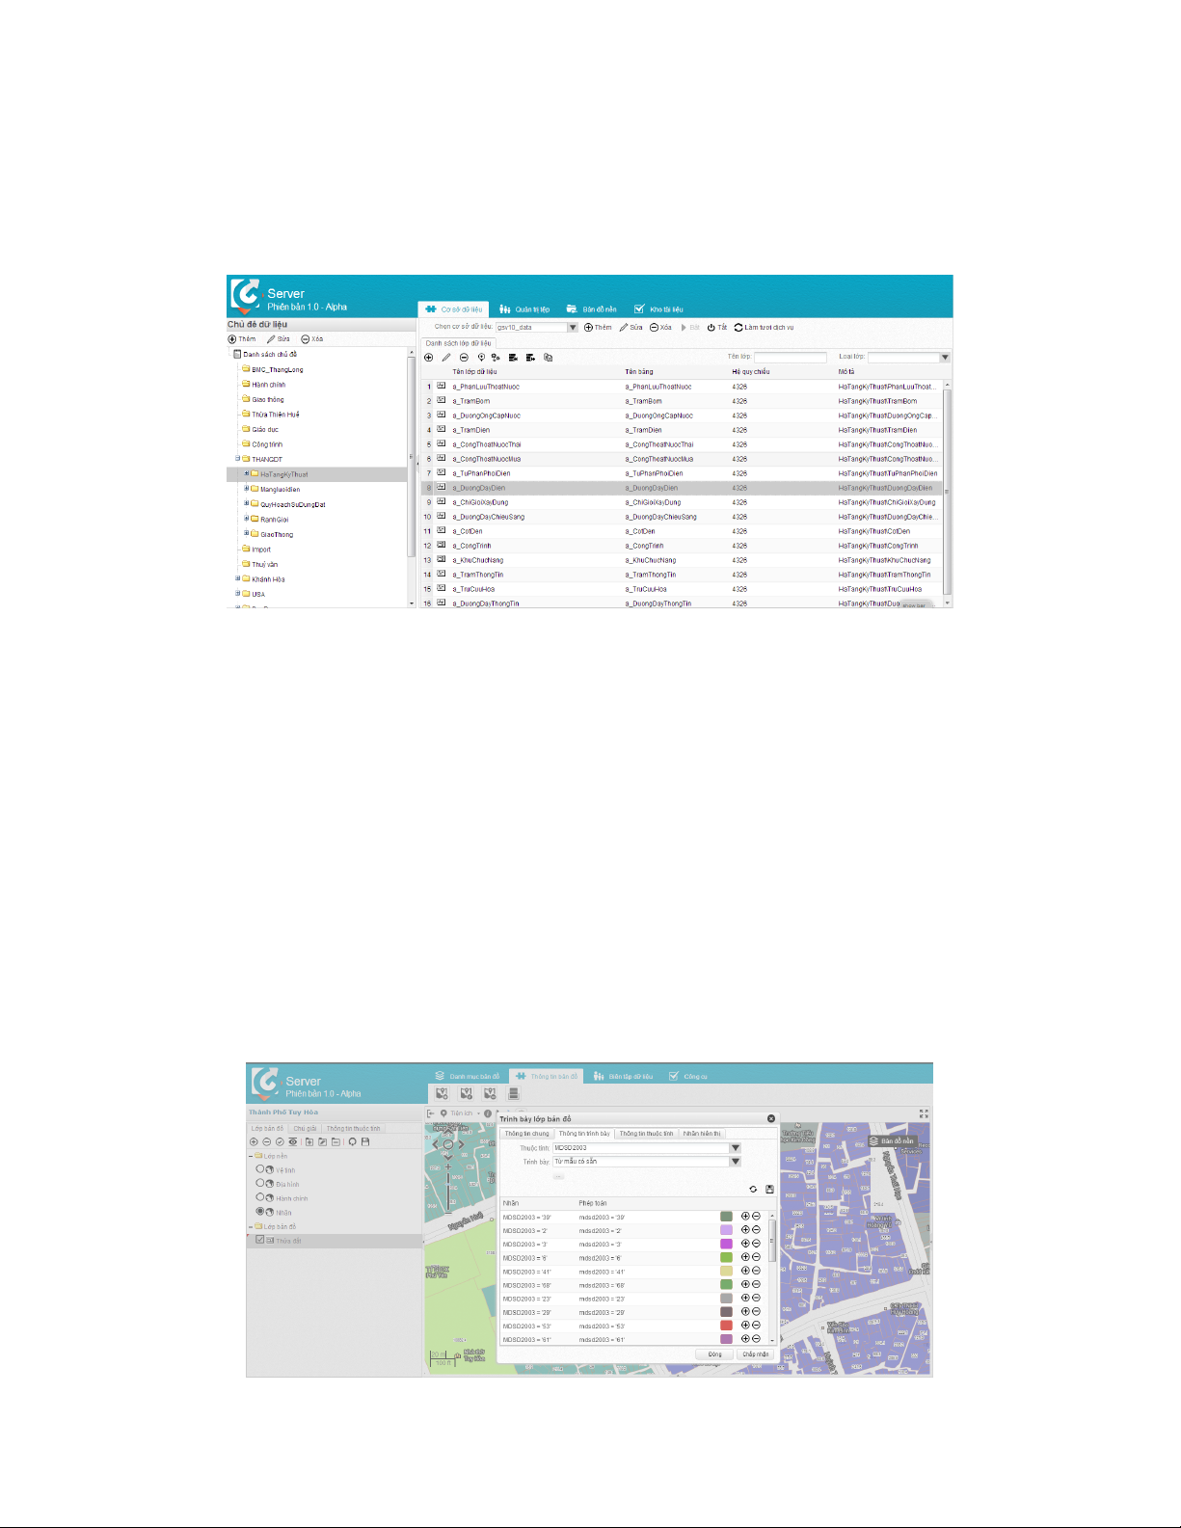Image resolution: width=1181 pixels, height=1528 pixels.
Task: Select the a_DuongDayDien layer row
Action: point(683,488)
